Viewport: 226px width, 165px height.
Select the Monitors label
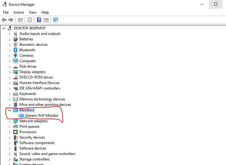(27, 110)
